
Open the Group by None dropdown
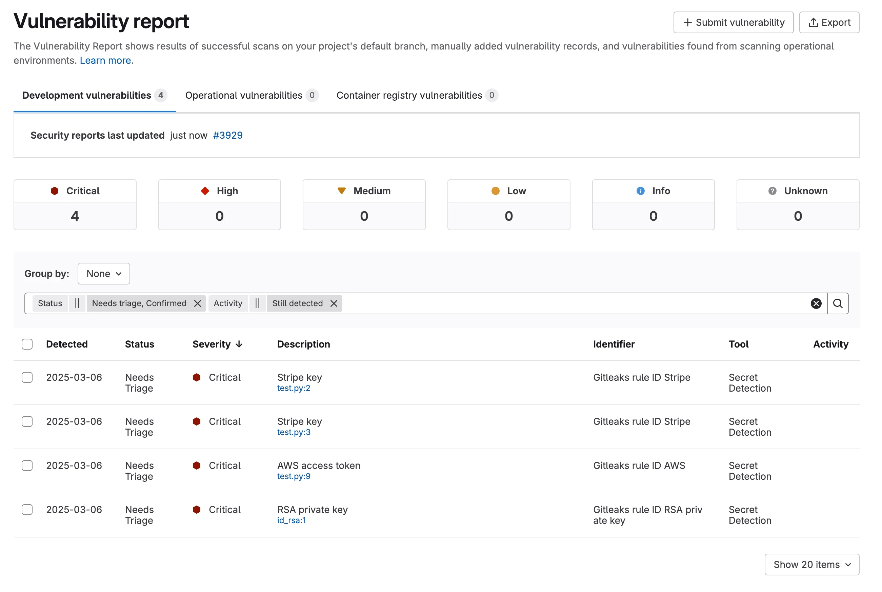[104, 273]
